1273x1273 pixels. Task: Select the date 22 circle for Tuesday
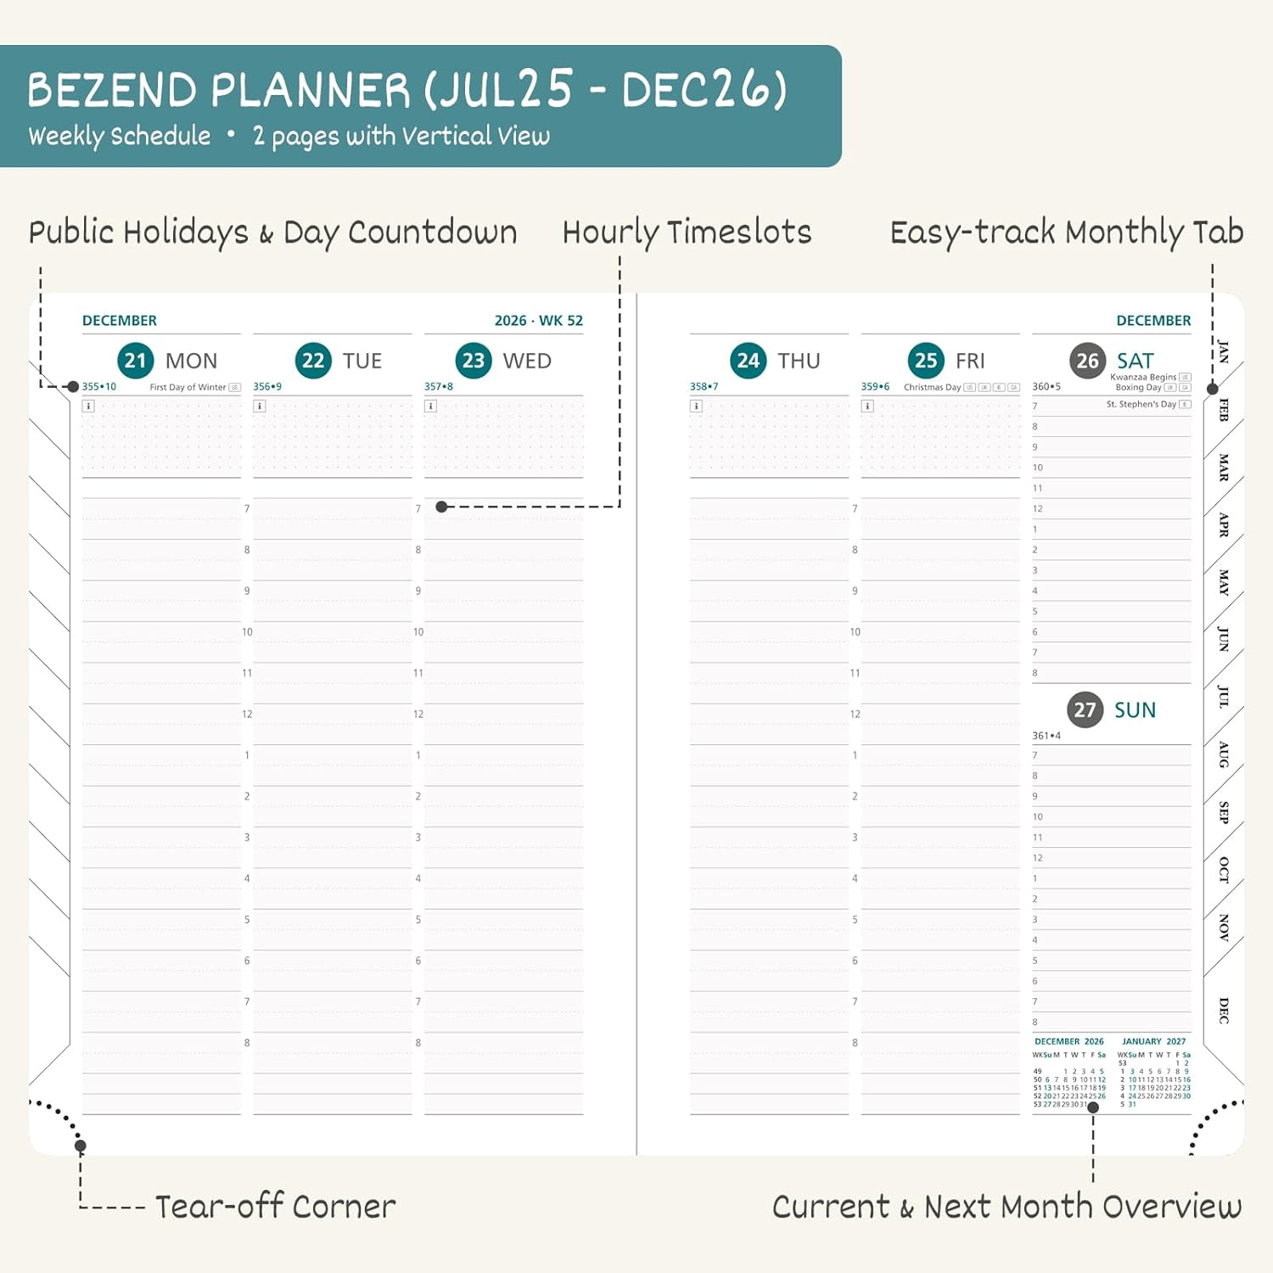(313, 361)
